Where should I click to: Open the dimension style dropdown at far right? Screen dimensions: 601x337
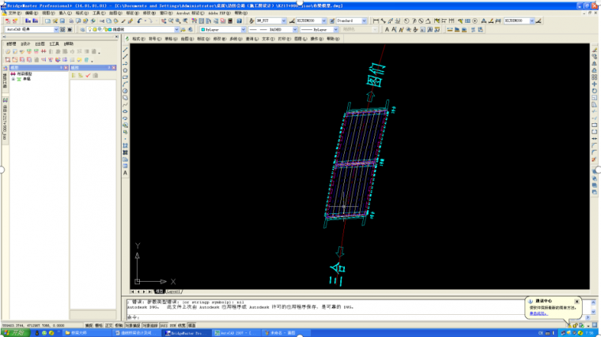(x=532, y=21)
